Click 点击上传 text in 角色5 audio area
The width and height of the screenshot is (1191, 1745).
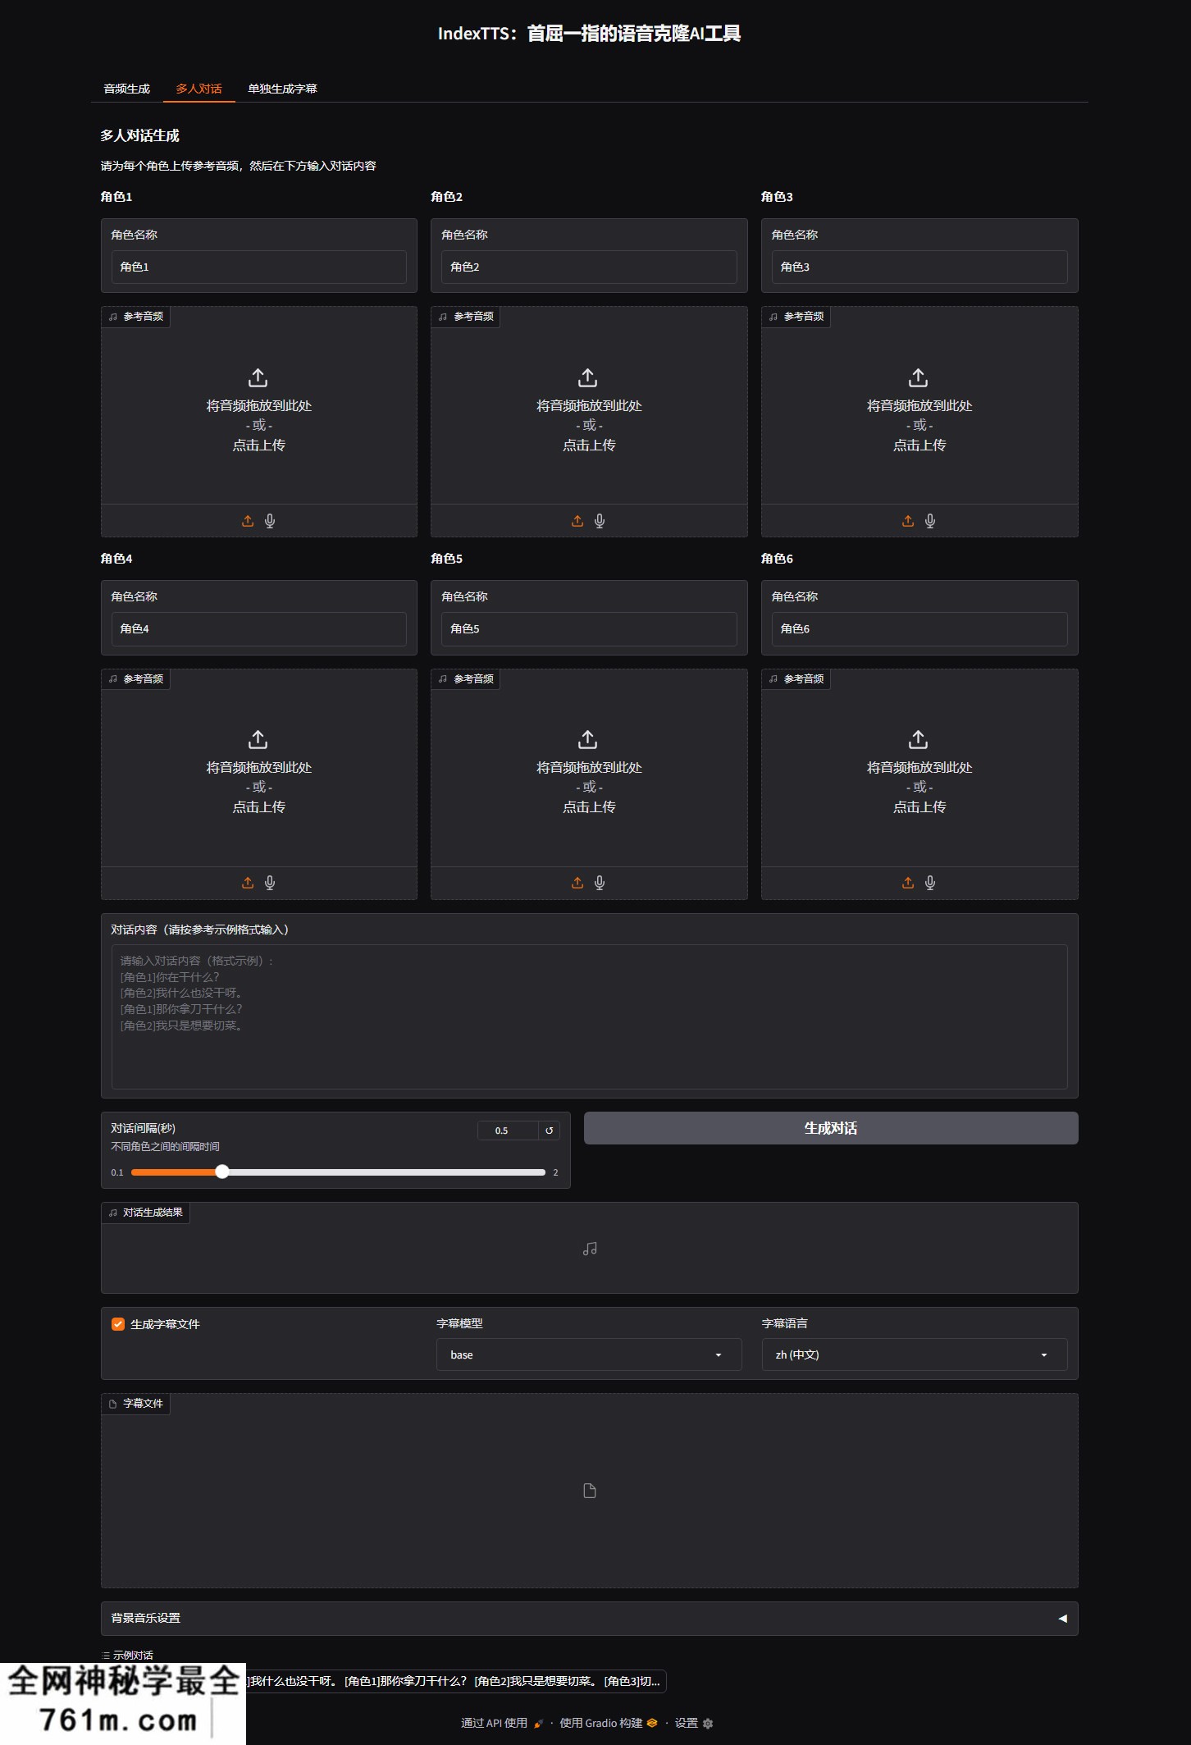tap(589, 807)
